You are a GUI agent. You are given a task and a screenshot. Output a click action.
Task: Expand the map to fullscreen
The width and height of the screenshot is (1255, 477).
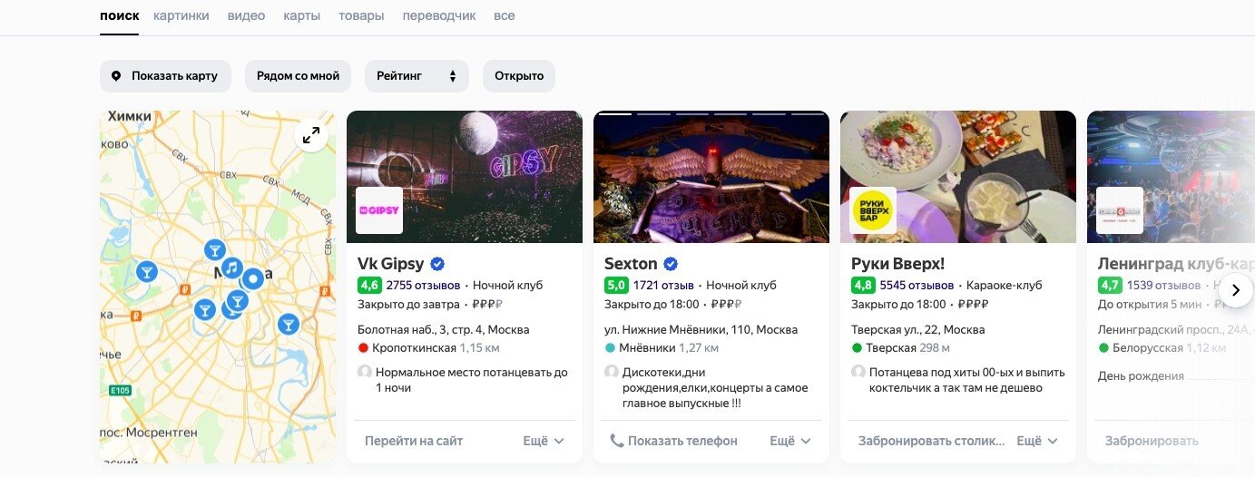point(311,135)
